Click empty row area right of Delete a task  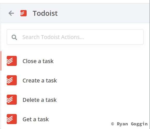coord(103,100)
